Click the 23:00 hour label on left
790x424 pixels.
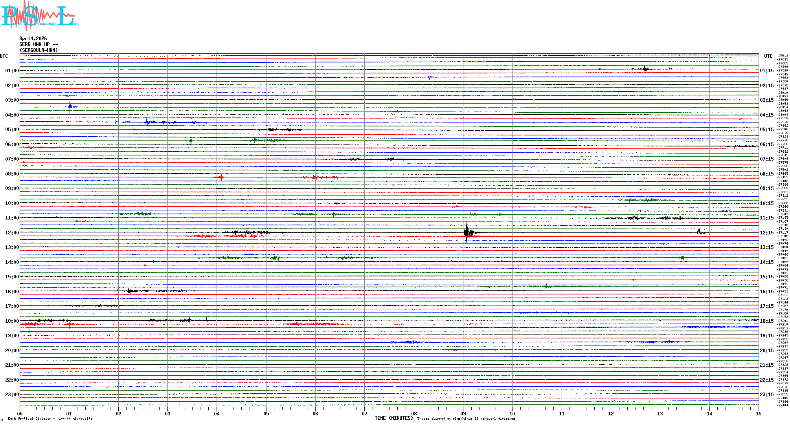(x=12, y=395)
